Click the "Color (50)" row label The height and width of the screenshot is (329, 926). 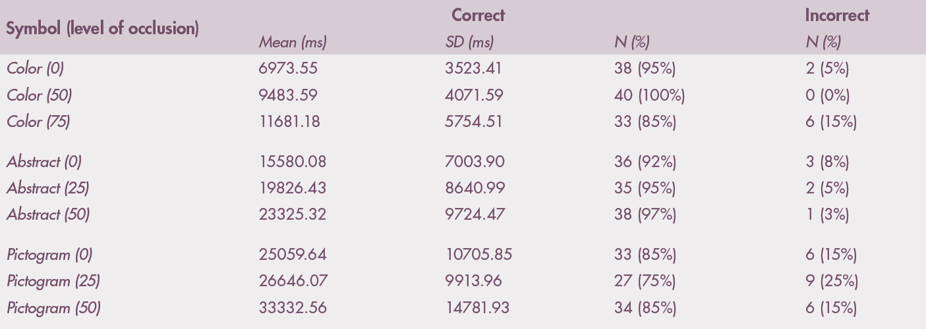click(x=40, y=95)
